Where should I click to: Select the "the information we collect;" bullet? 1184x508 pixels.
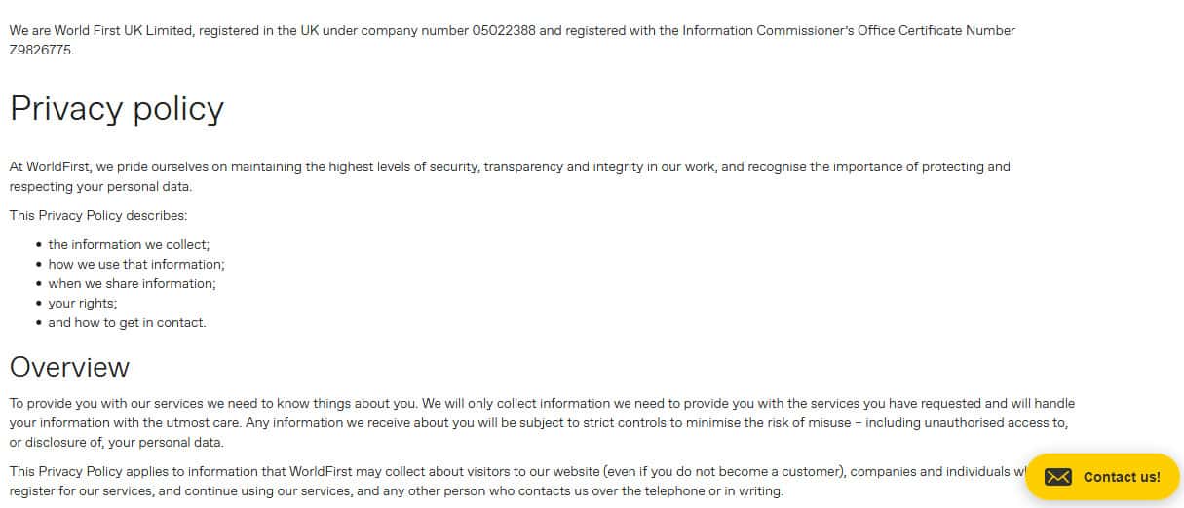129,244
